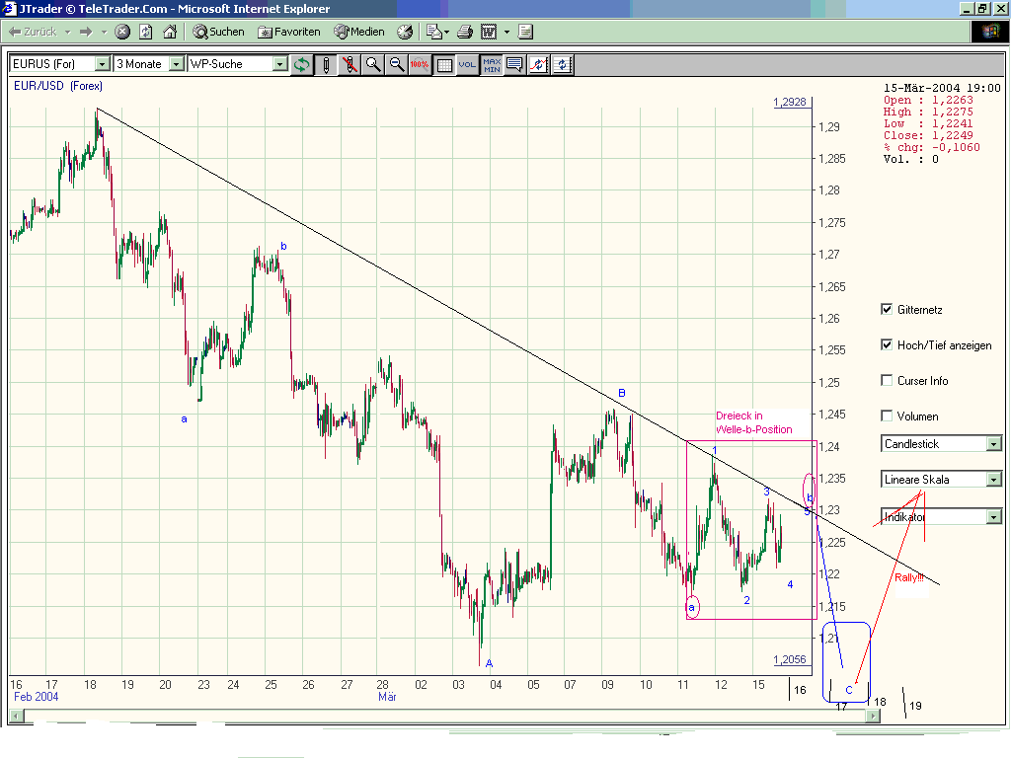Click the browser Zurück back button
The image size is (1011, 758).
(33, 32)
